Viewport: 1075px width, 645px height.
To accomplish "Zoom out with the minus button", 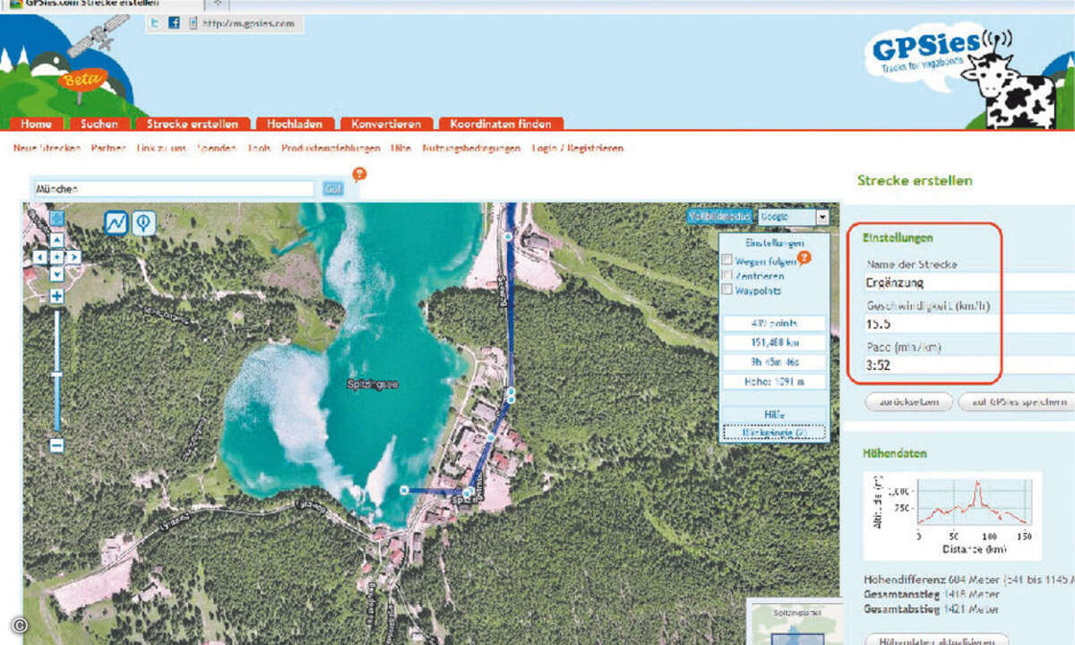I will click(56, 444).
